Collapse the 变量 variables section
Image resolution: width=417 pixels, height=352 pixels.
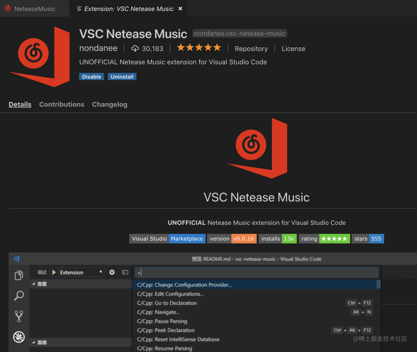click(x=81, y=284)
